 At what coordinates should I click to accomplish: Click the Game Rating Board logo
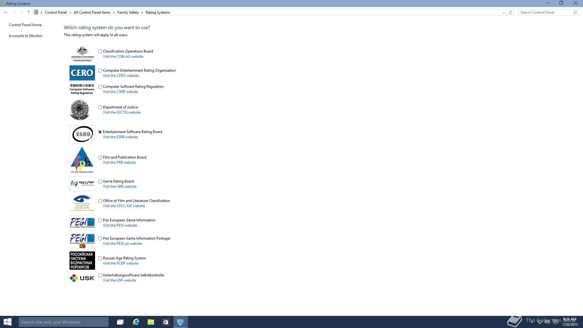(x=82, y=183)
